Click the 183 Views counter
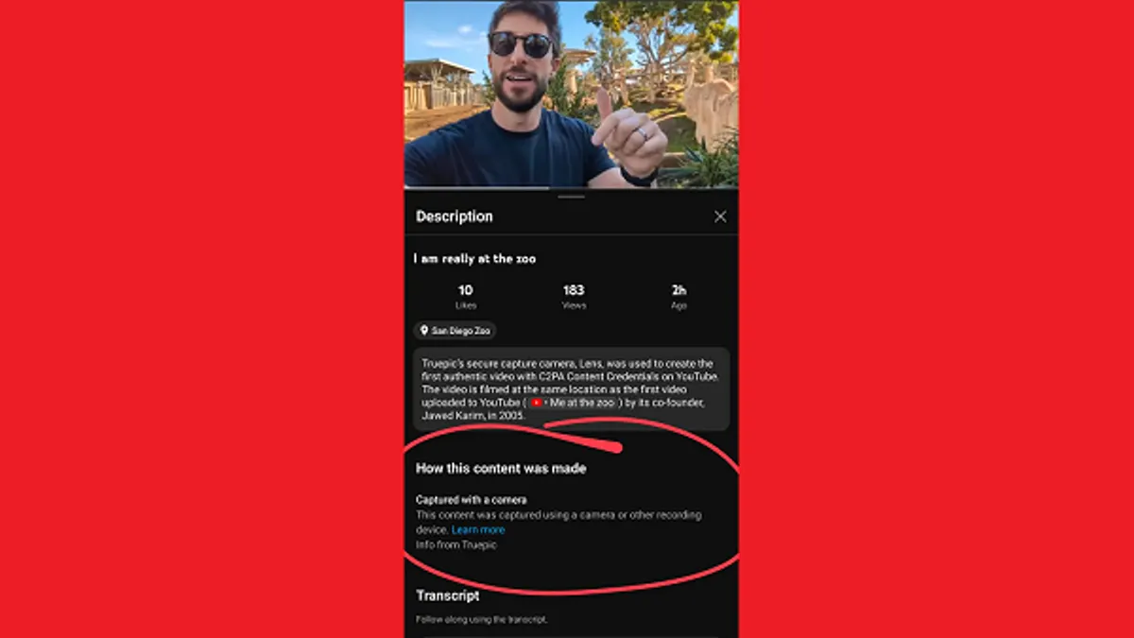The image size is (1134, 638). [574, 297]
